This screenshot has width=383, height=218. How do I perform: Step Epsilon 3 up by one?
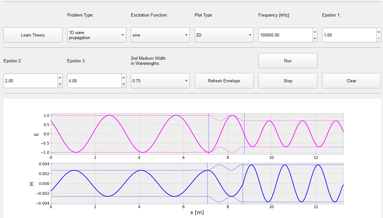pos(124,78)
